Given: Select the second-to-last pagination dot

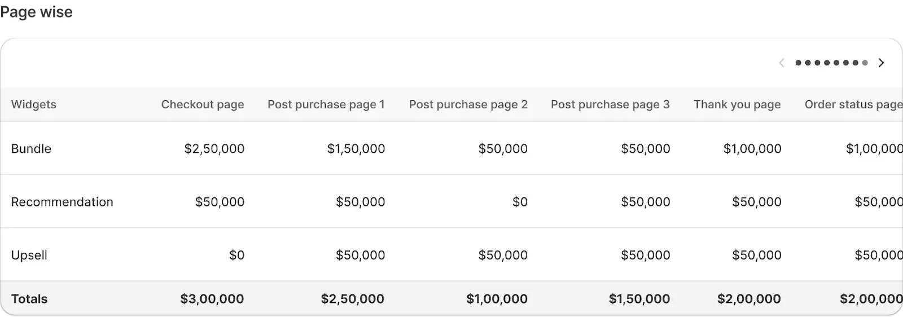Looking at the screenshot, I should 855,63.
